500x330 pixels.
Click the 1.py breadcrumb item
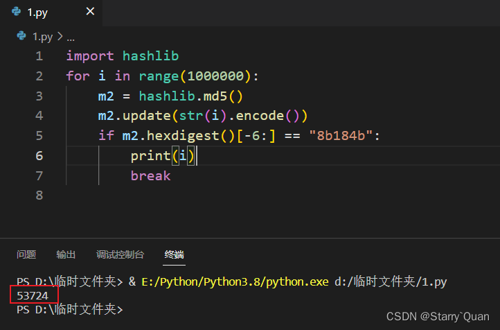click(42, 37)
